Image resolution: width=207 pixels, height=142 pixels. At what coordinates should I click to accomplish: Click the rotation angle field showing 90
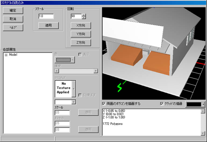(x=76, y=16)
